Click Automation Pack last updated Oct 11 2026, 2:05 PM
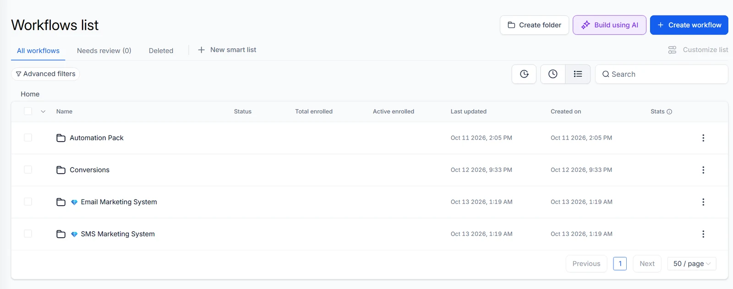733x289 pixels. 481,138
